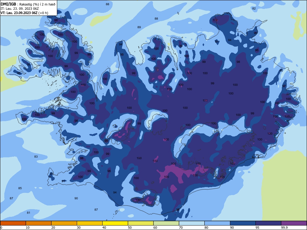Image resolution: width=307 pixels, height=230 pixels.
Task: Click the map humidity value '97'
Action: [284, 86]
